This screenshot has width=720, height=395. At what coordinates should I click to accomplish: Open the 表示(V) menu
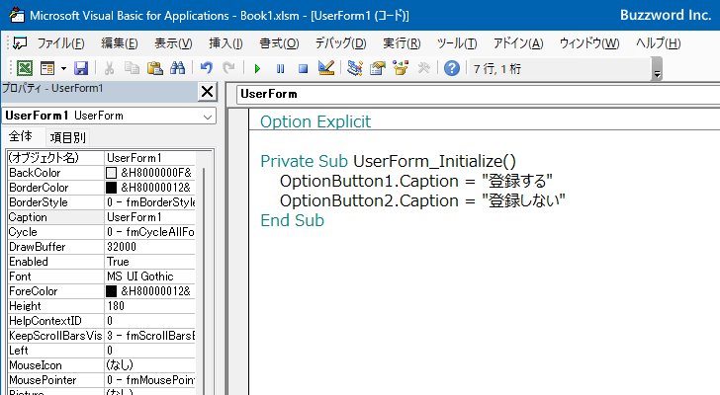tap(173, 43)
